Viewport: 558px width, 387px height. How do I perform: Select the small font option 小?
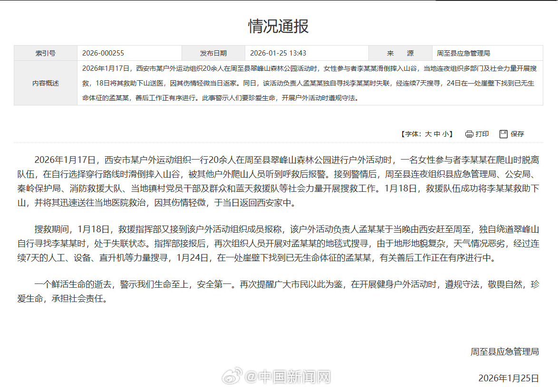[446, 134]
